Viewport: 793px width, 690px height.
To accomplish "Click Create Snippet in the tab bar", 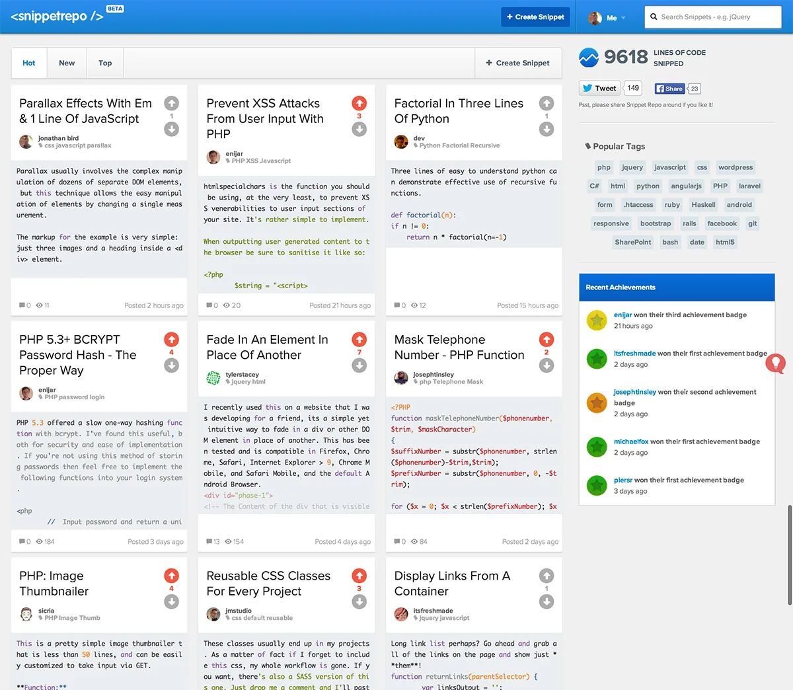I will (x=518, y=63).
